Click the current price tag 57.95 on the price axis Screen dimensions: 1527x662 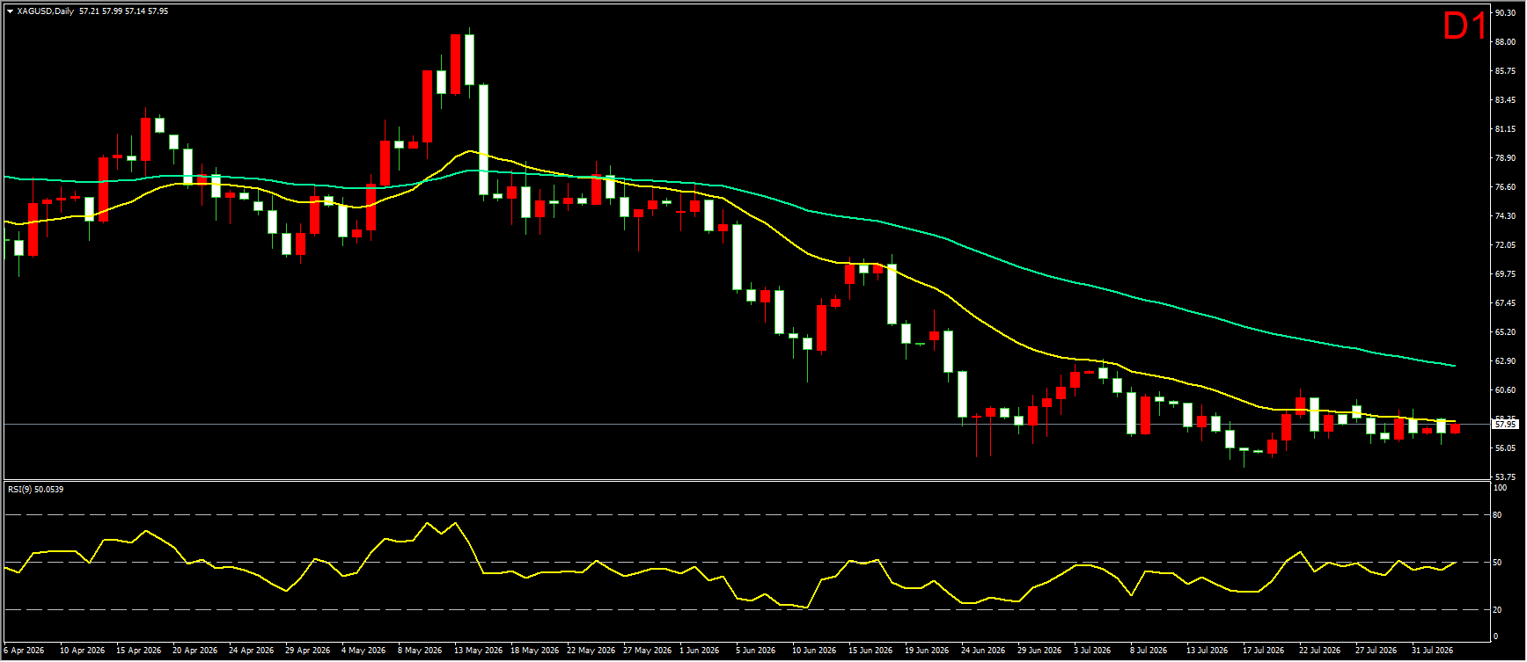1506,425
